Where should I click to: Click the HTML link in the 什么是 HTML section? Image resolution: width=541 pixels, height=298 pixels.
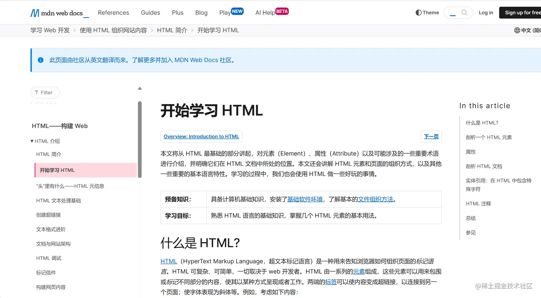click(x=169, y=261)
